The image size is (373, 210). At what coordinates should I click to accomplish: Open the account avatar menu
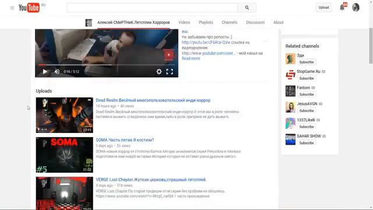tap(356, 8)
